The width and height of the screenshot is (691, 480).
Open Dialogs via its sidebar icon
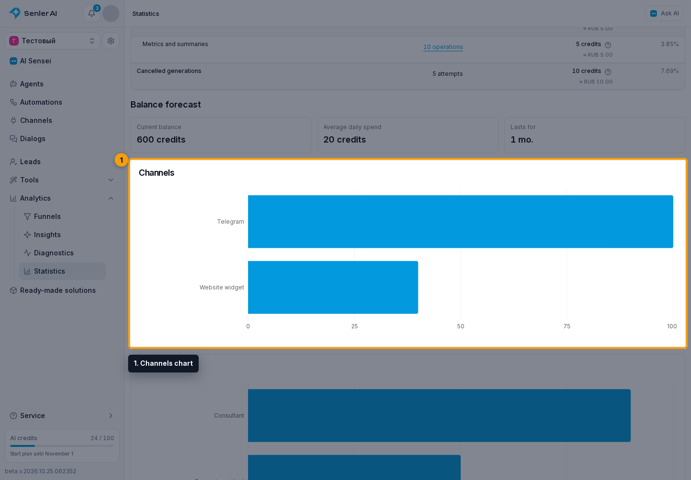(13, 139)
